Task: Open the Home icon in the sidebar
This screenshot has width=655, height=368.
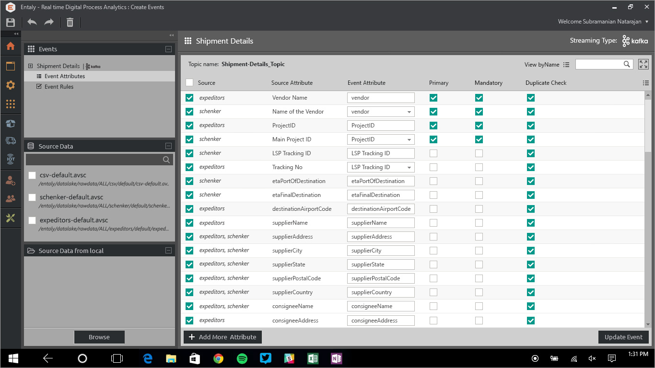Action: click(11, 46)
